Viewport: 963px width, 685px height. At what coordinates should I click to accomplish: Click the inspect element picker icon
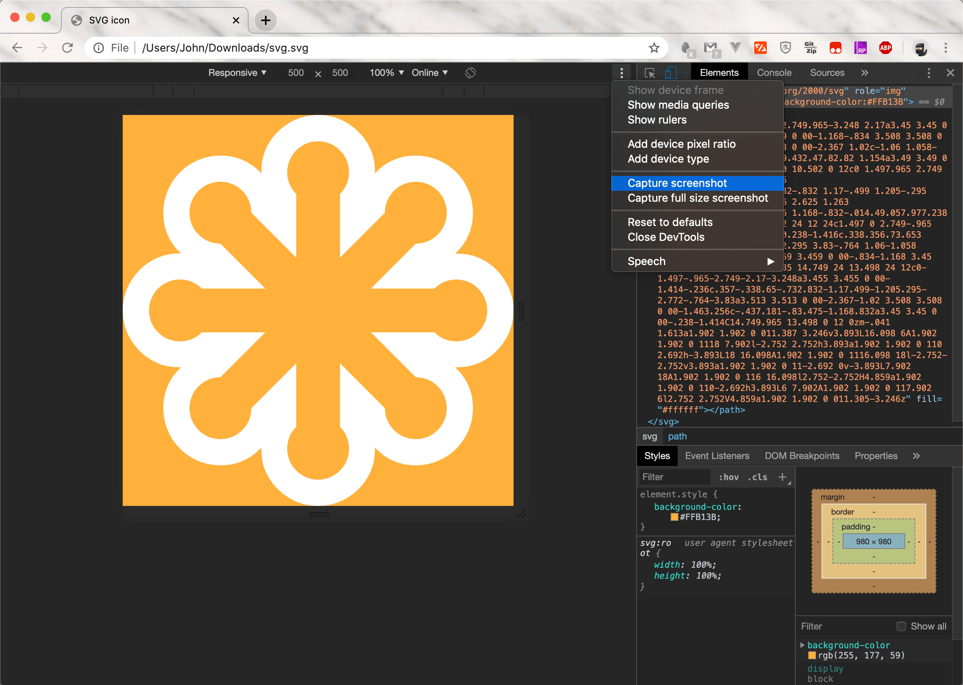coord(650,73)
